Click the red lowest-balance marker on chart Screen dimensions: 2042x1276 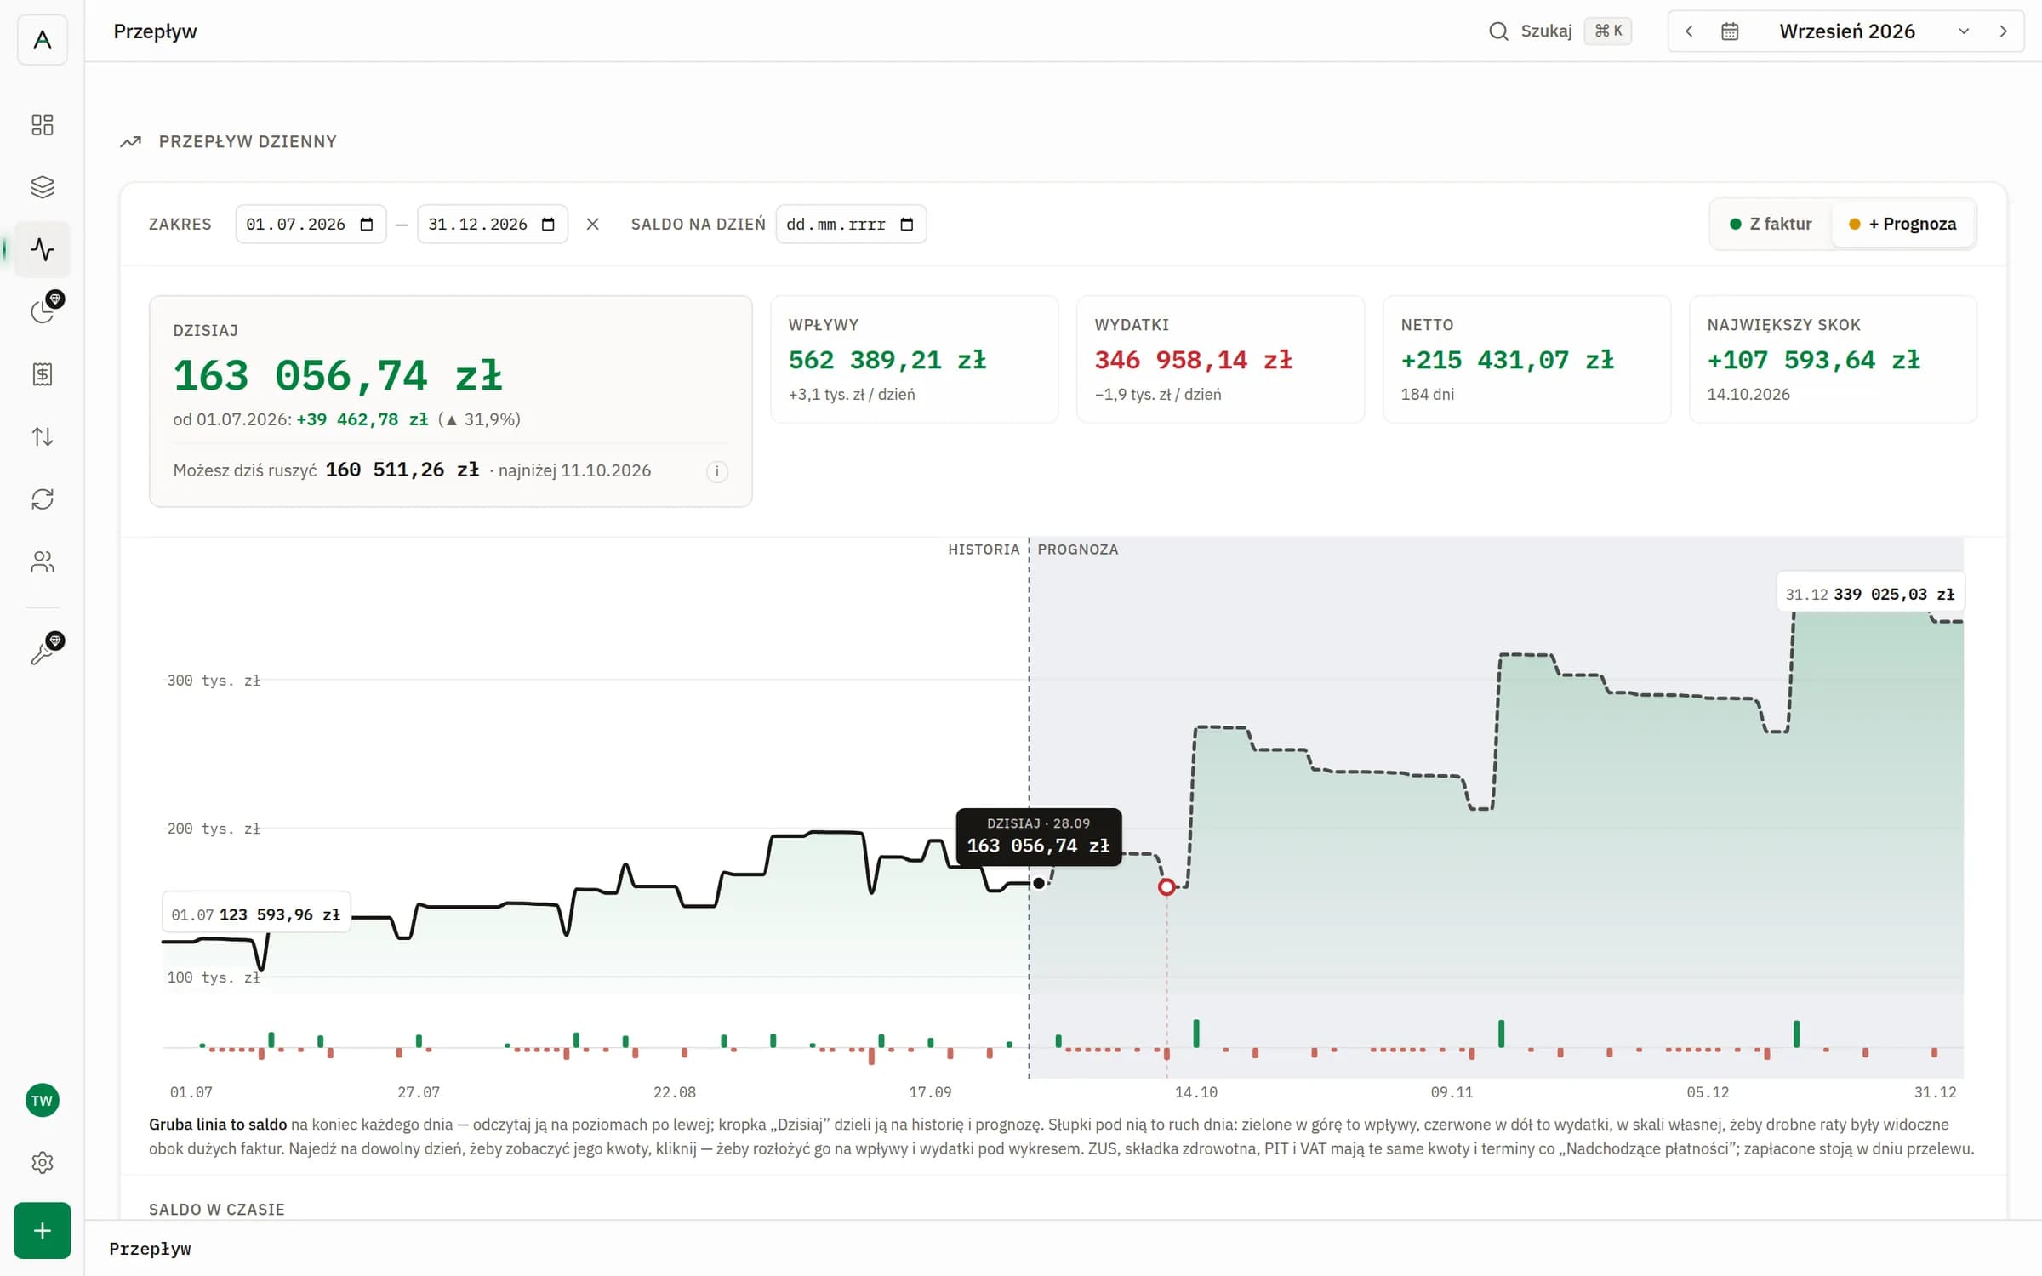[x=1166, y=886]
